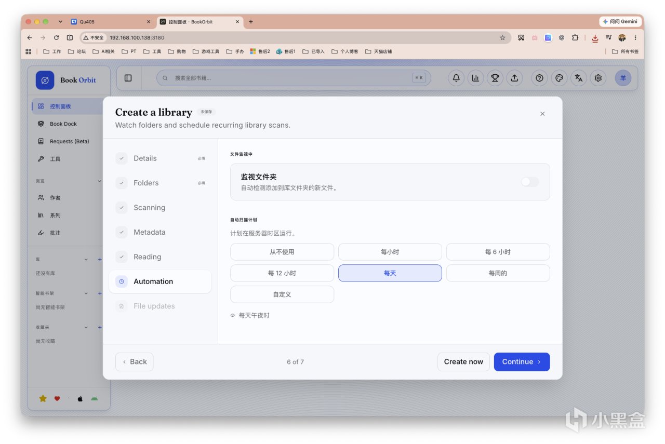Collapse the 浏览 sidebar section

(100, 181)
